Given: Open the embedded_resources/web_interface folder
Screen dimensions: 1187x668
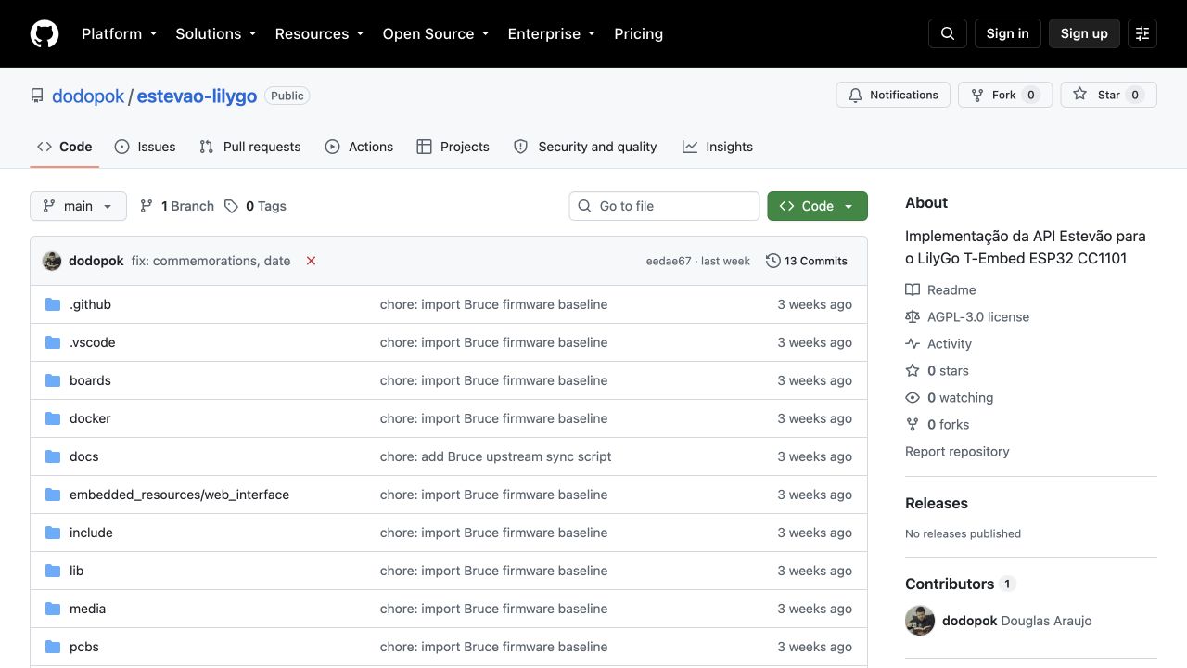Looking at the screenshot, I should 179,495.
